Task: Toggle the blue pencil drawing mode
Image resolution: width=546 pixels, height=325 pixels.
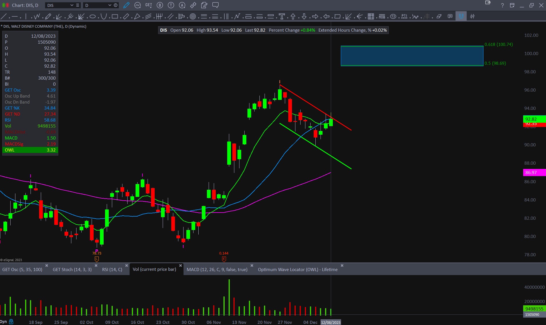Action: [x=126, y=5]
